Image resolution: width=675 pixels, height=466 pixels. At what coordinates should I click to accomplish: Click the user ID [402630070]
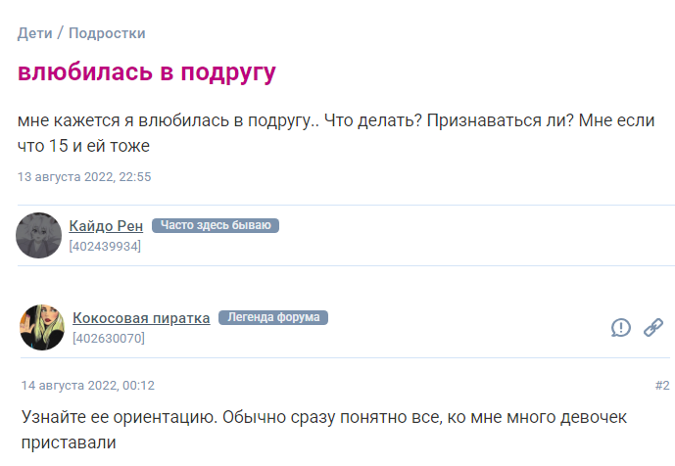[109, 338]
